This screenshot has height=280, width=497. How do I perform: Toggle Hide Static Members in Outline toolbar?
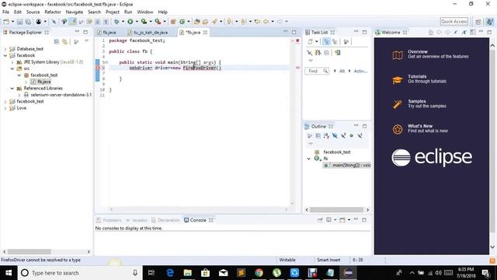pos(343,136)
